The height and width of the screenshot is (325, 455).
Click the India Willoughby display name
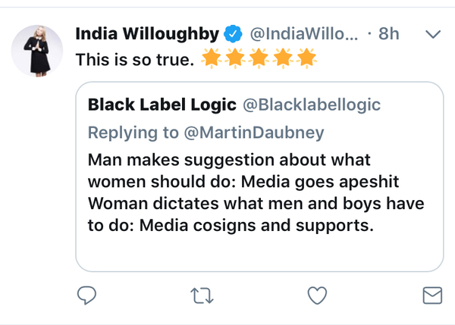coord(148,34)
